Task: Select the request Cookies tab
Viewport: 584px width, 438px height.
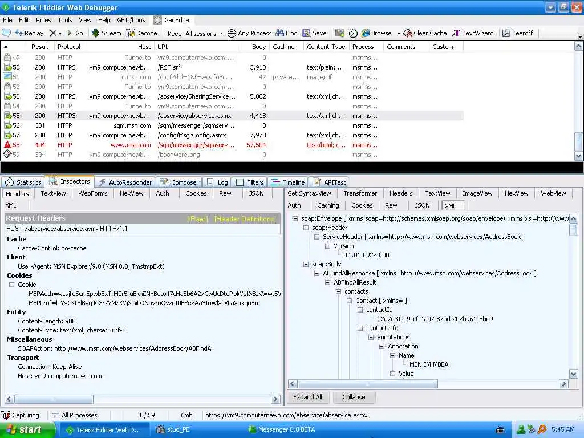Action: point(196,194)
